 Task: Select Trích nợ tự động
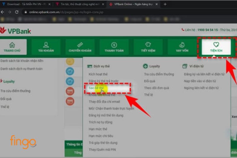coord(100,122)
